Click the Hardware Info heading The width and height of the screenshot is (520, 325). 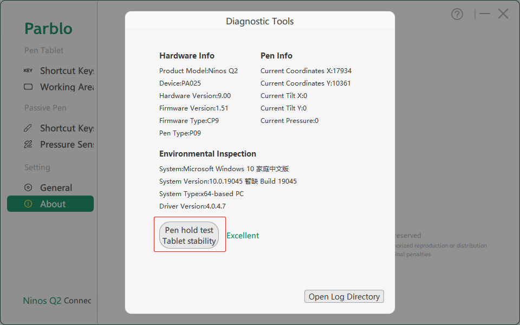(x=187, y=56)
